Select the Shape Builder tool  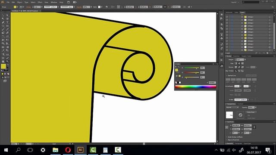[x=3, y=43]
